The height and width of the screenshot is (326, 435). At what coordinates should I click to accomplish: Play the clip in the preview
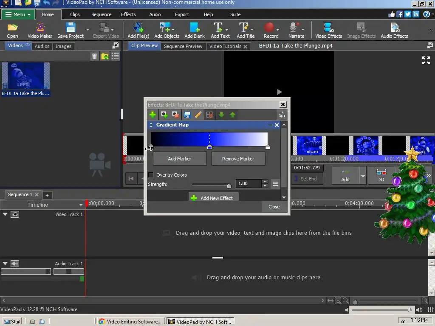pos(279,92)
